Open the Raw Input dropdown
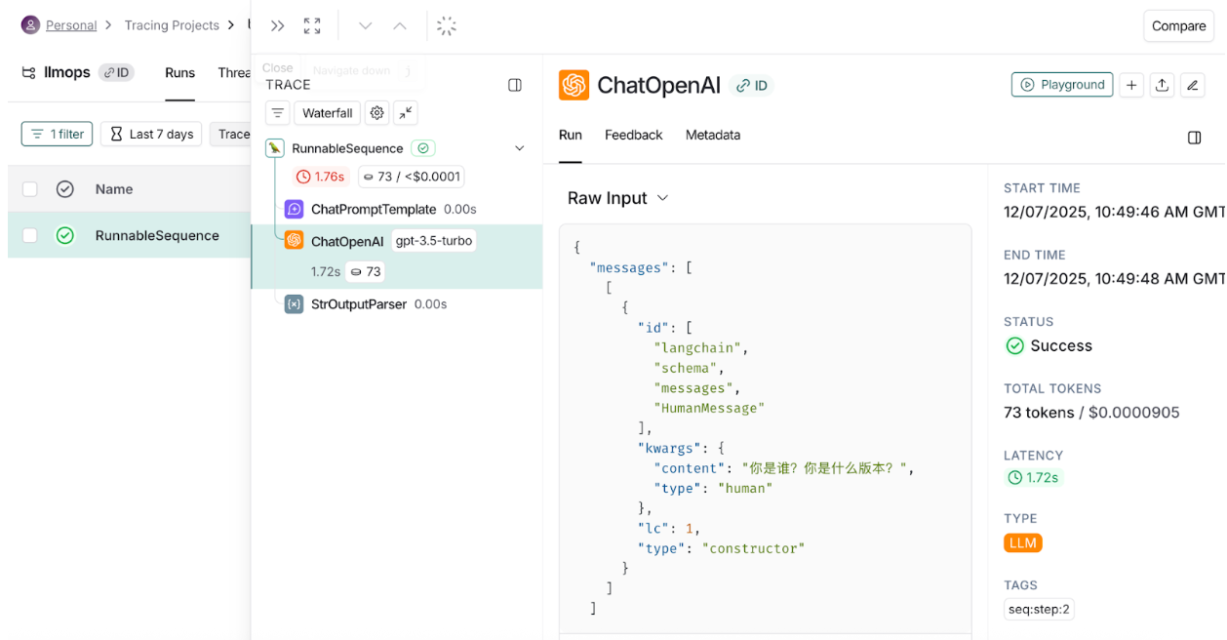The width and height of the screenshot is (1227, 640). 618,198
